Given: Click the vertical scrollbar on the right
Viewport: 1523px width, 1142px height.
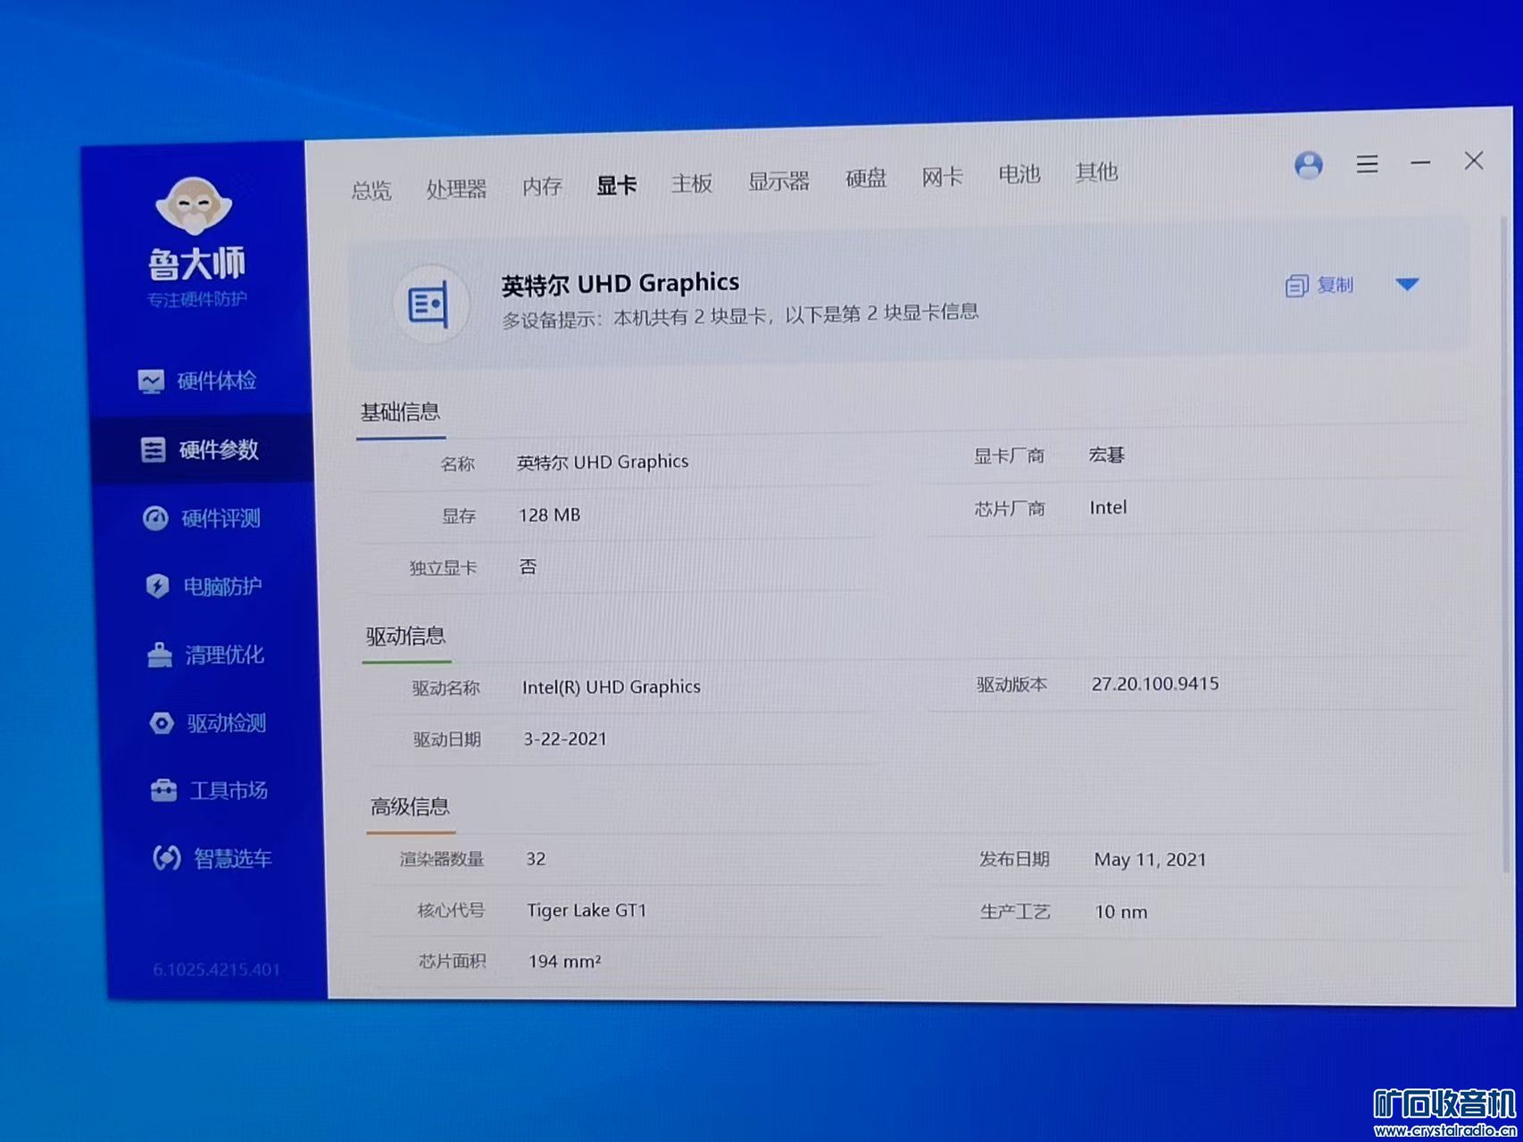Looking at the screenshot, I should 1505,545.
